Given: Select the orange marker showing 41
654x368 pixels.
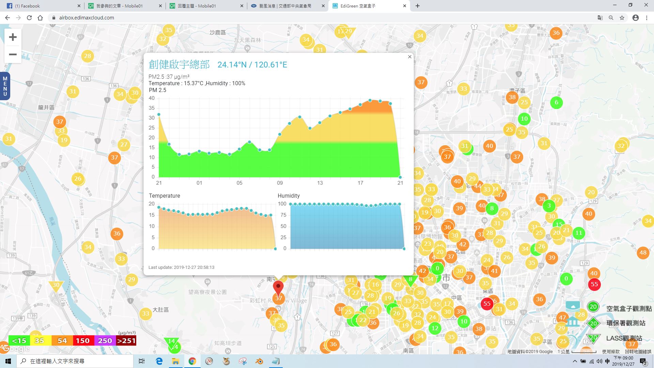Looking at the screenshot, I should tap(494, 271).
